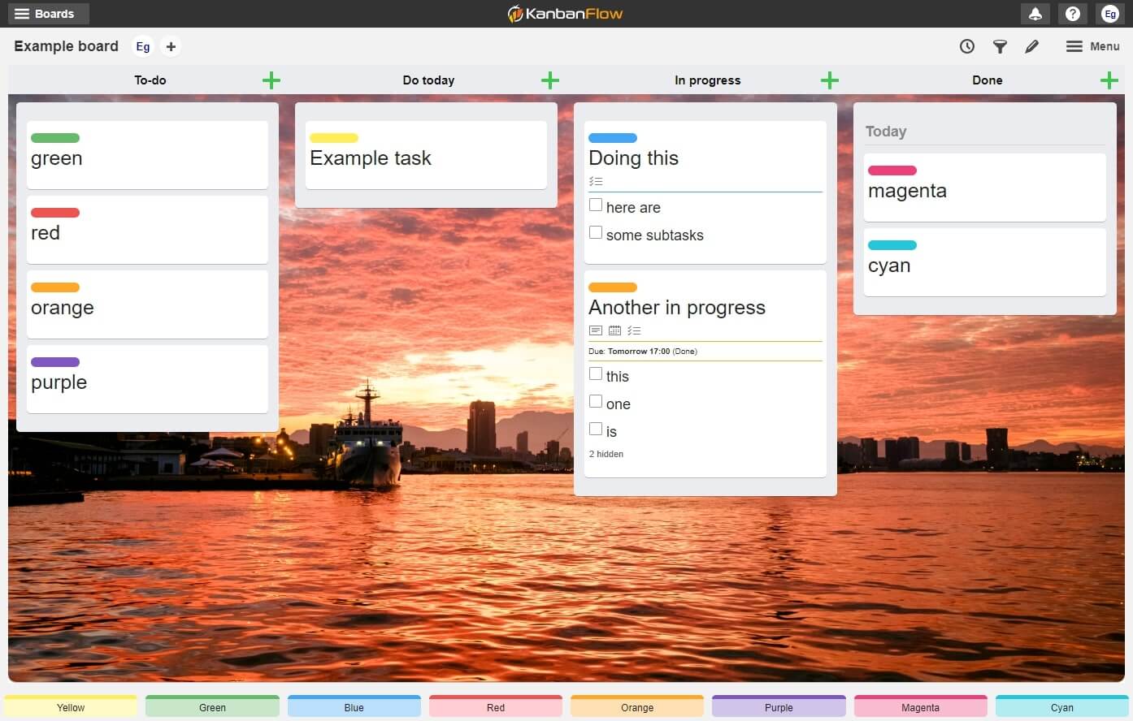This screenshot has height=721, width=1133.
Task: Expand the 2 hidden subtasks
Action: (606, 454)
